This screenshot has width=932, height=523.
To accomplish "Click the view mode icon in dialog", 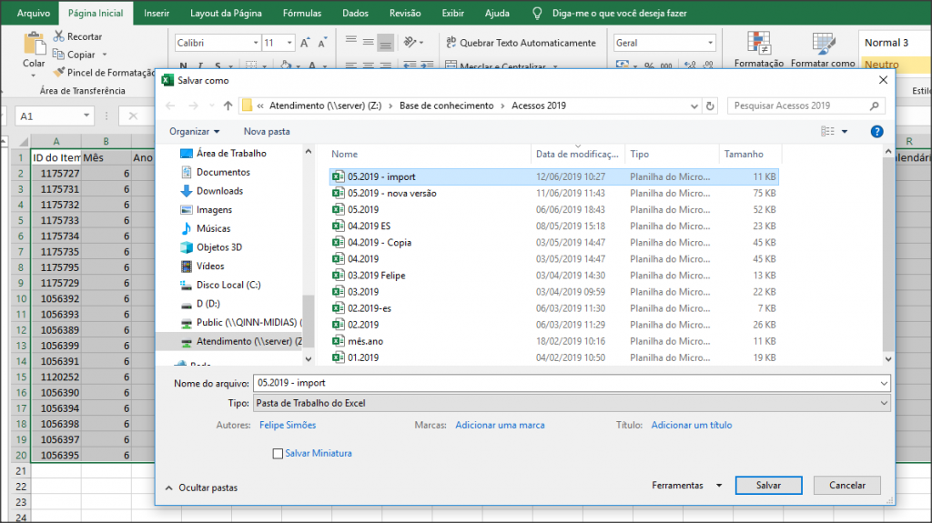I will tap(827, 131).
